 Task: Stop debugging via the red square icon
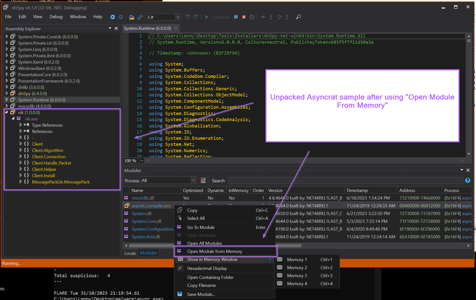pyautogui.click(x=244, y=17)
